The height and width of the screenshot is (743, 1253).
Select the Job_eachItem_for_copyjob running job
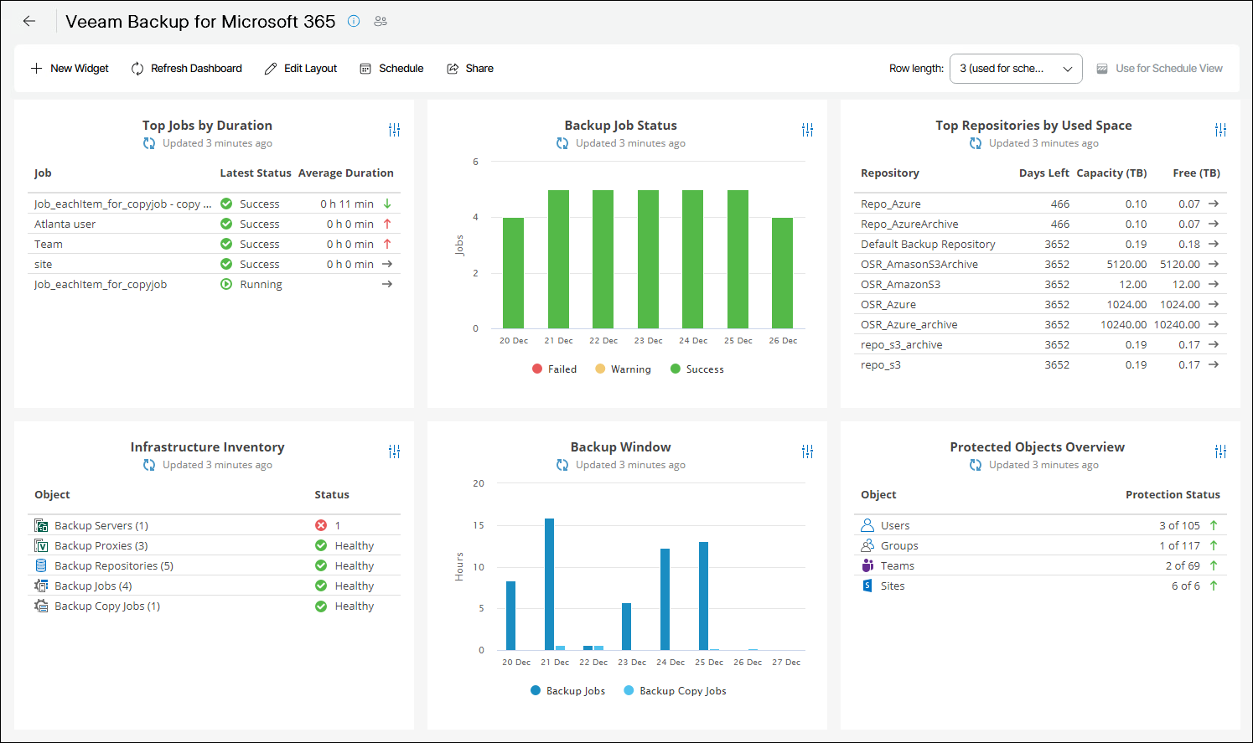click(x=214, y=284)
